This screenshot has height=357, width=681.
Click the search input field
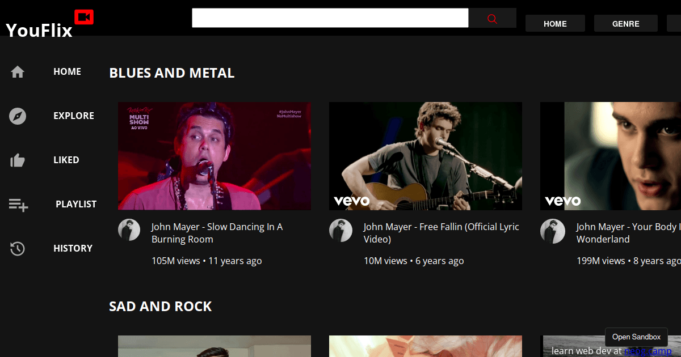point(330,18)
